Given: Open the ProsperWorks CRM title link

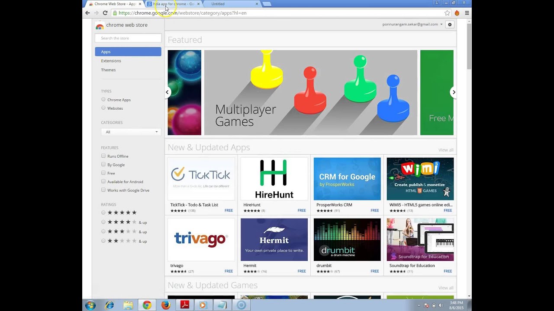Looking at the screenshot, I should 334,205.
